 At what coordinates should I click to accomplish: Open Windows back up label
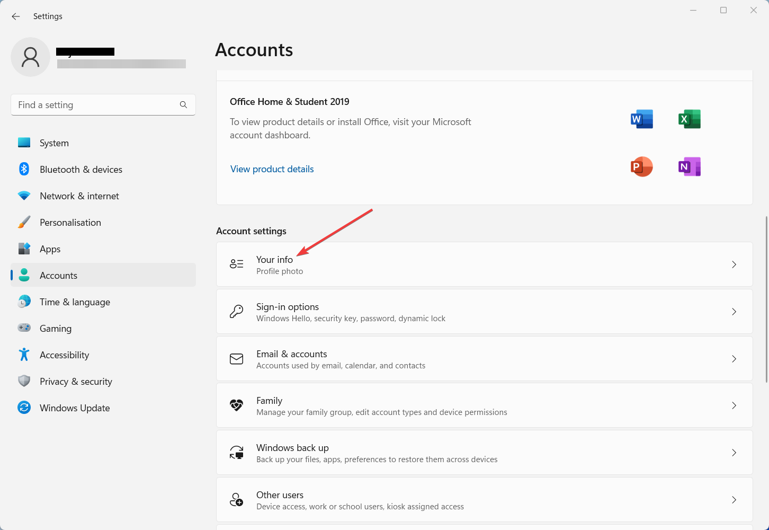292,448
